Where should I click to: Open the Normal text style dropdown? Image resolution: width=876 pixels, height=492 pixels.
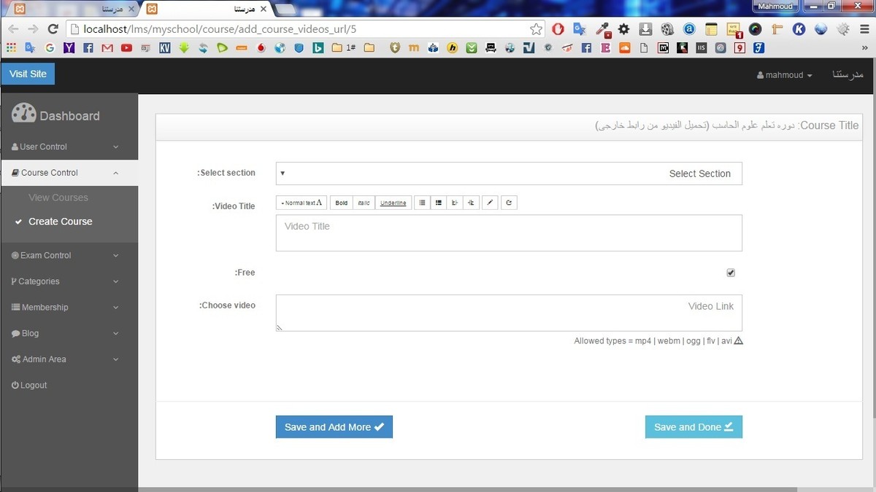(301, 203)
